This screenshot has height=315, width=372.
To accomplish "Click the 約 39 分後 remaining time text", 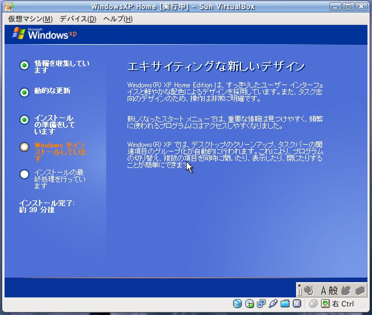I will [x=37, y=210].
